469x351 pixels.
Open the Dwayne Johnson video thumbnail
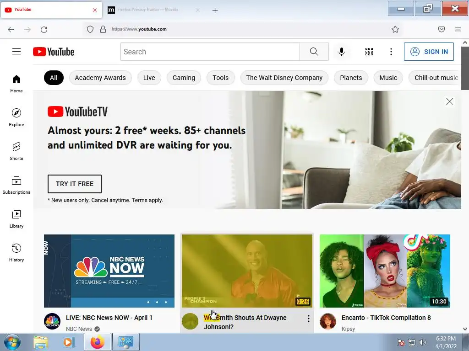[247, 271]
